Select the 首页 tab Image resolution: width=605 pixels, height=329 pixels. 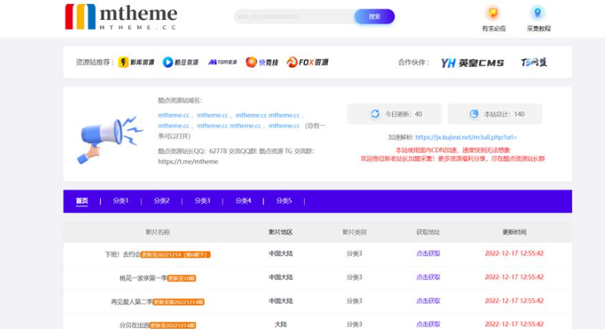pos(82,201)
